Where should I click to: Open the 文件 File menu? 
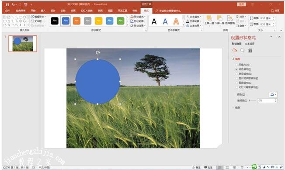coord(7,11)
